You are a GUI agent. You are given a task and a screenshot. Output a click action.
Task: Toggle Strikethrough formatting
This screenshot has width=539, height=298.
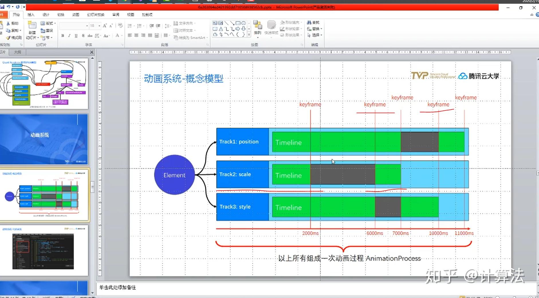pos(90,36)
